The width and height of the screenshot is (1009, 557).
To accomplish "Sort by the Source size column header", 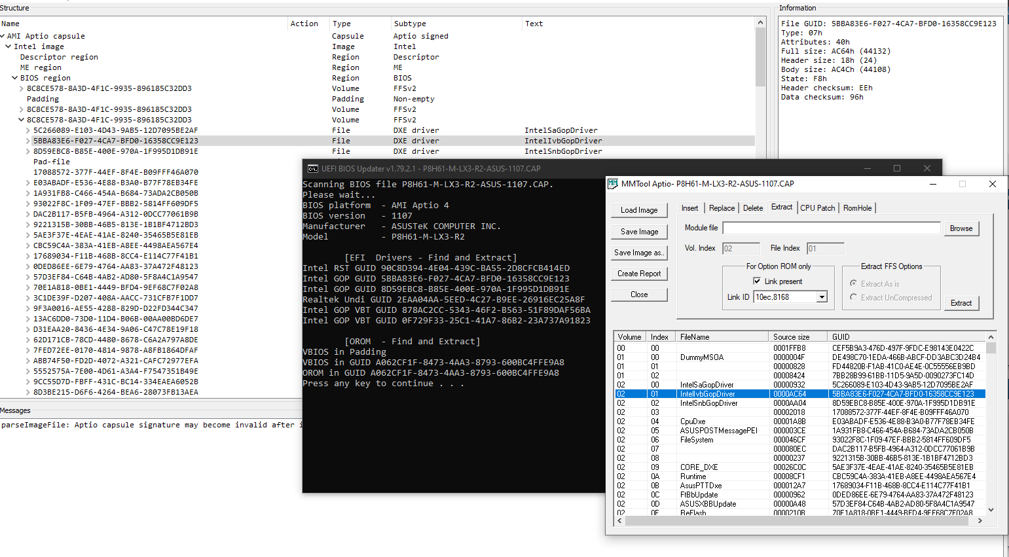I will tap(798, 337).
